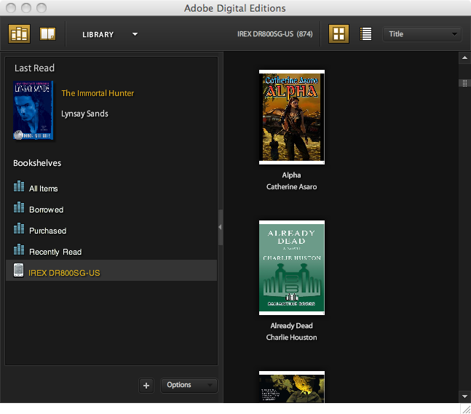
Task: Open the Options dropdown
Action: click(x=189, y=385)
